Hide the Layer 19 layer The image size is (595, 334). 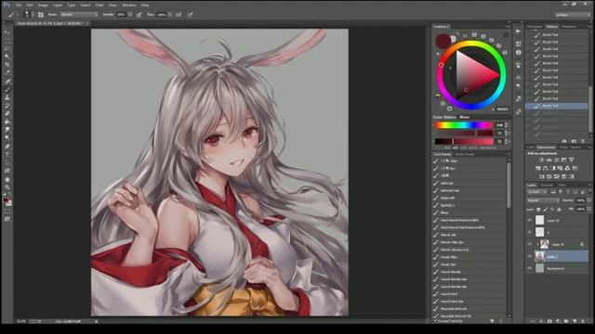point(529,244)
